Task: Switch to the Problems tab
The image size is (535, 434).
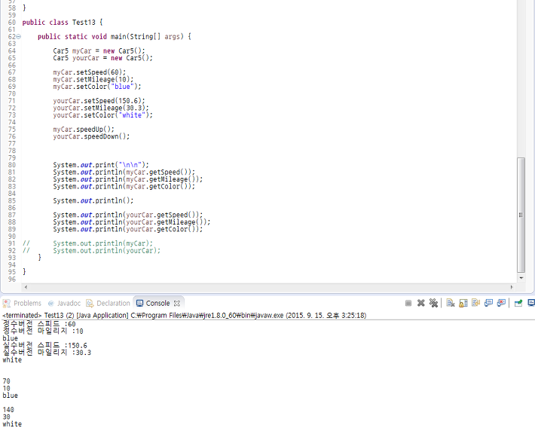Action: (22, 303)
